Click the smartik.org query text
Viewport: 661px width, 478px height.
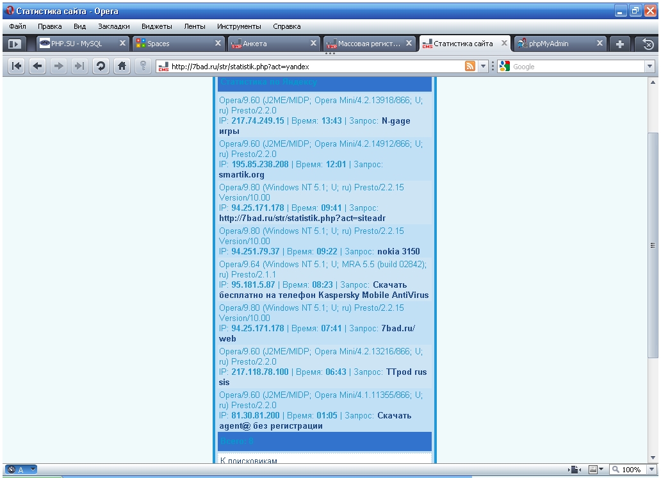[x=241, y=175]
